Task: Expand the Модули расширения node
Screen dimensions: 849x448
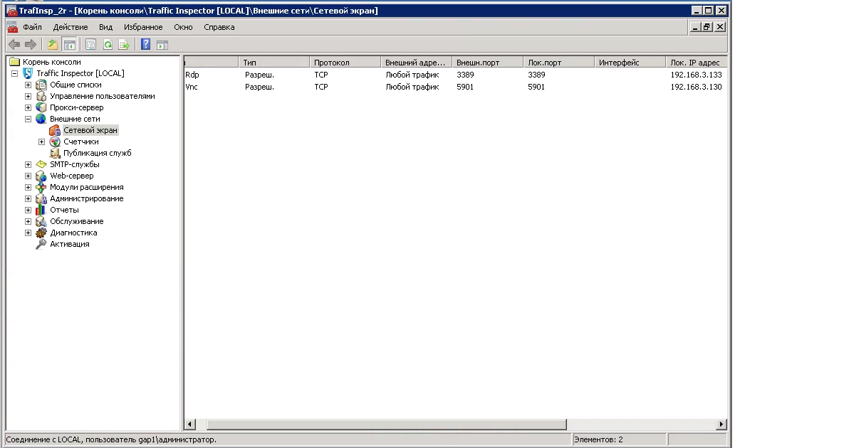Action: (28, 187)
